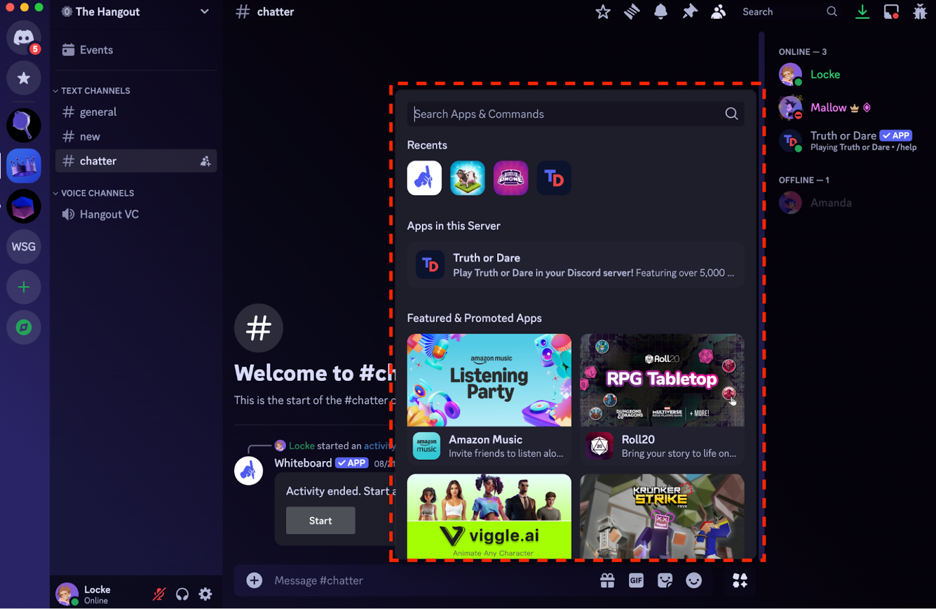Screen dimensions: 936x609
Task: Switch to the general channel
Action: (x=98, y=112)
